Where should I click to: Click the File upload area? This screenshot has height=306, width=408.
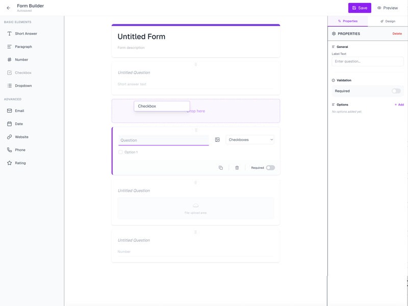click(196, 208)
